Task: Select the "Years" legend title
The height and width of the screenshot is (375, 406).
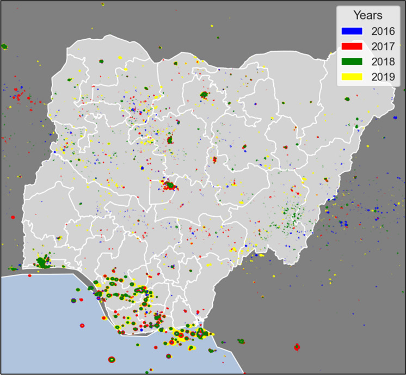Action: (368, 15)
